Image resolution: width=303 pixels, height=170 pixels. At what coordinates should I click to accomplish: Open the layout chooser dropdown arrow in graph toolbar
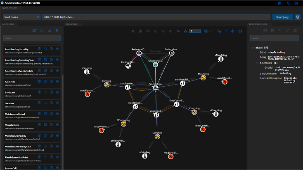point(211,31)
